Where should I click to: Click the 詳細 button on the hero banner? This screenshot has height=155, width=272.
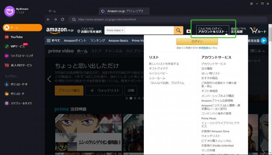click(131, 90)
